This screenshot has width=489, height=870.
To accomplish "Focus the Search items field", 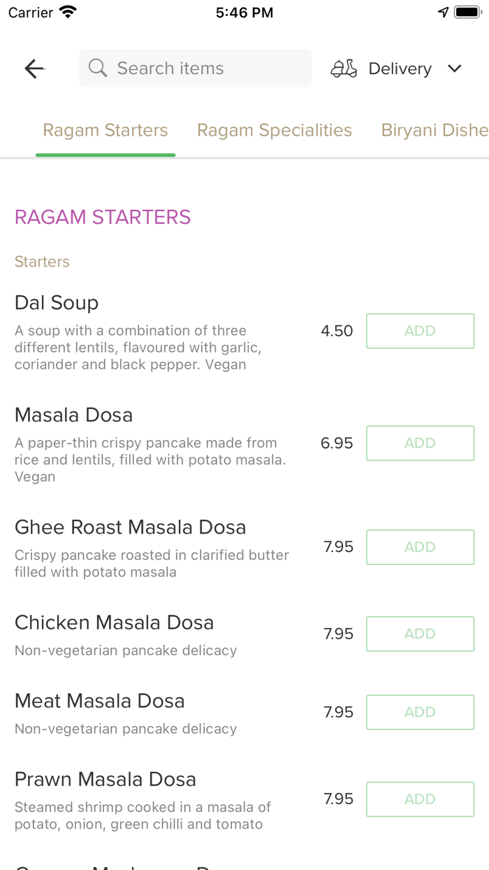I will [x=203, y=69].
